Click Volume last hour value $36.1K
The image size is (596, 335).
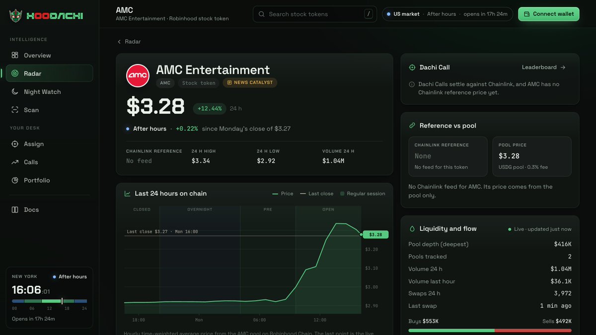tap(560, 281)
